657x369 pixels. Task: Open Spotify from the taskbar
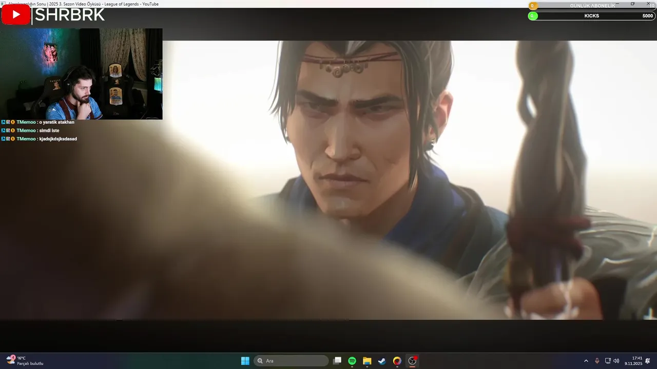coord(352,361)
